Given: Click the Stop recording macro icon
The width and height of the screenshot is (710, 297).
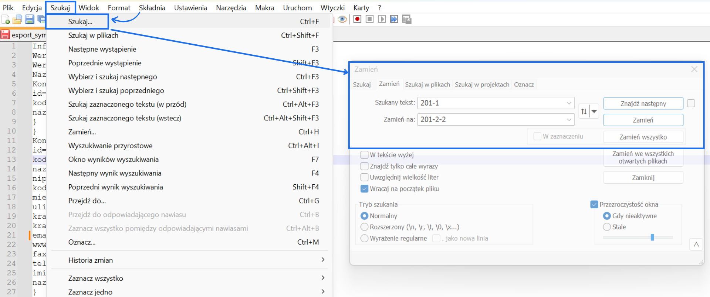Looking at the screenshot, I should pos(369,19).
